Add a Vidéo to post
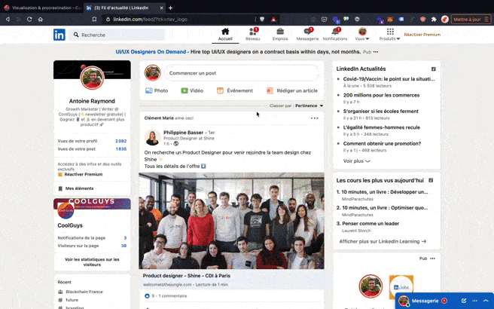 point(192,90)
